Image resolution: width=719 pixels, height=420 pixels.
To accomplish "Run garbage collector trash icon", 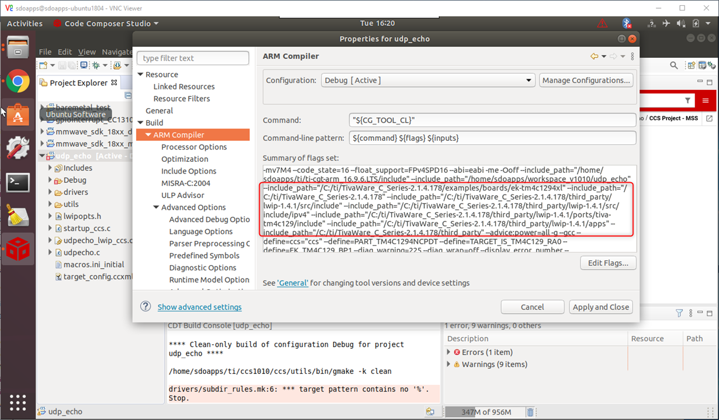I will click(x=530, y=412).
